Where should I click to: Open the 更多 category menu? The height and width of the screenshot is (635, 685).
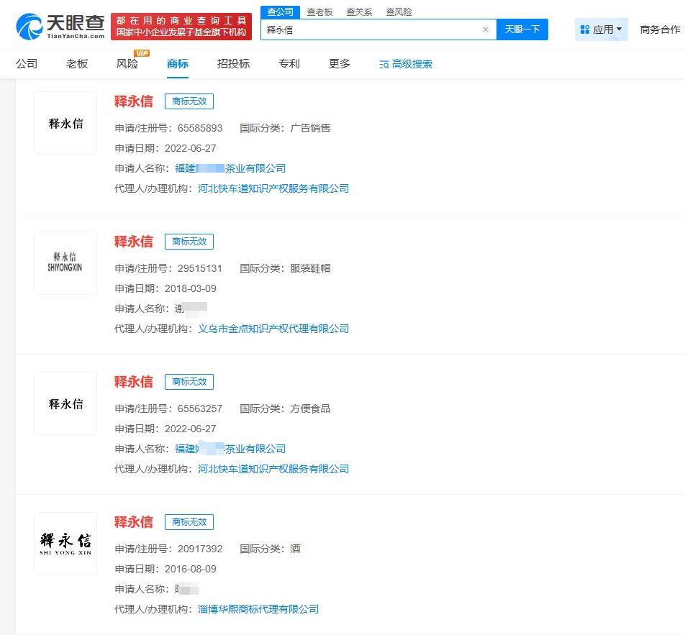point(340,64)
